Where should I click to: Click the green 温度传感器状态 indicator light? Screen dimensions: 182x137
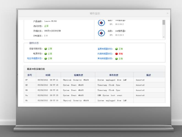[x=116, y=49]
